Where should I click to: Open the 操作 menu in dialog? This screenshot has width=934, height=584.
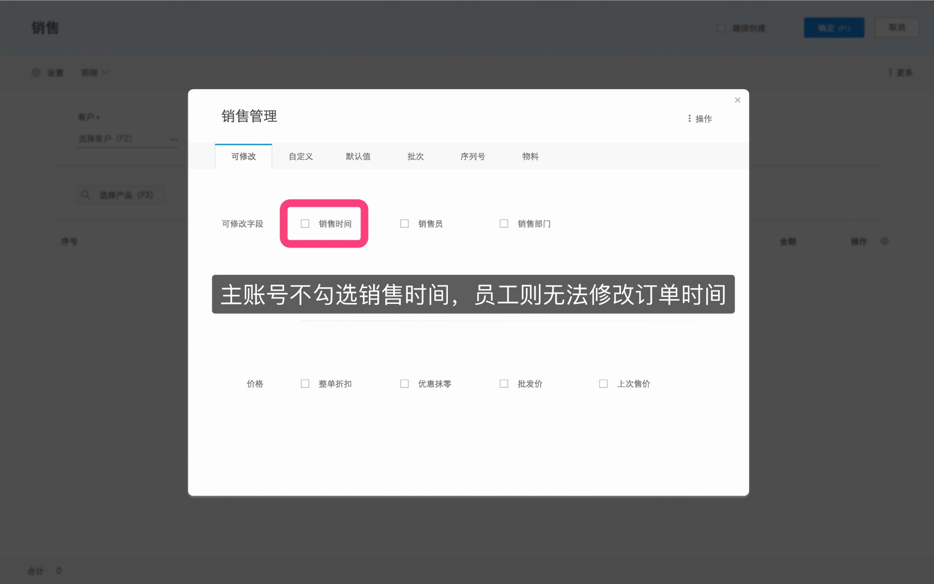700,119
